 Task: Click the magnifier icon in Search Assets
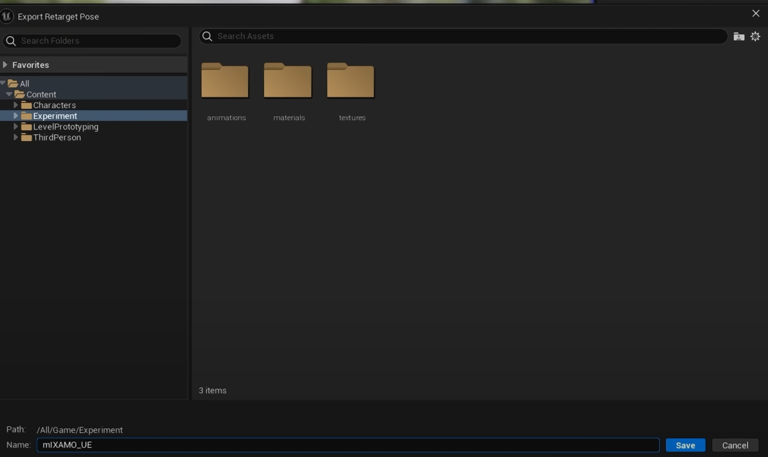click(x=207, y=36)
